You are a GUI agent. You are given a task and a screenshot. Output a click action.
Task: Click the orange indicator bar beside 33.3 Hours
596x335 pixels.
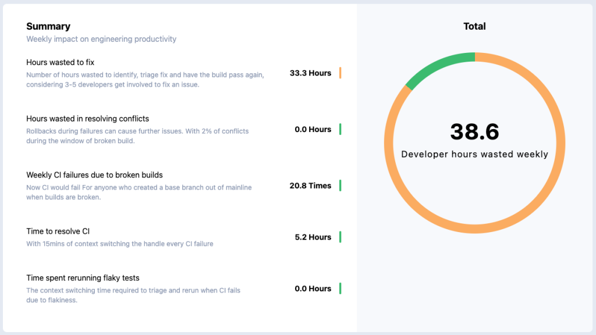tap(340, 73)
